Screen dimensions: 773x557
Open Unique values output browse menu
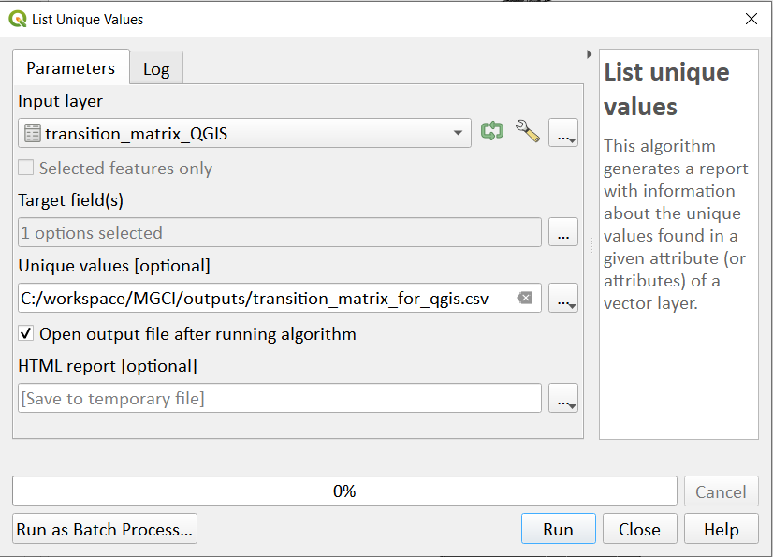563,298
